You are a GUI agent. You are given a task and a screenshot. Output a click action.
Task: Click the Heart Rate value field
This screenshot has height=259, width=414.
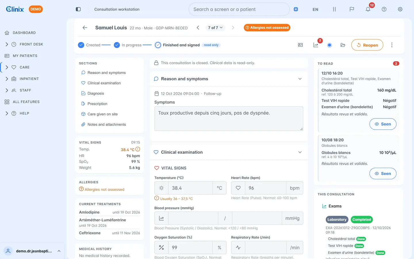[266, 188]
